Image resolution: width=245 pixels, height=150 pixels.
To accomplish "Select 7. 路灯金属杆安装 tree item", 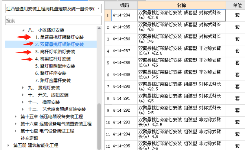I will [x=53, y=80].
